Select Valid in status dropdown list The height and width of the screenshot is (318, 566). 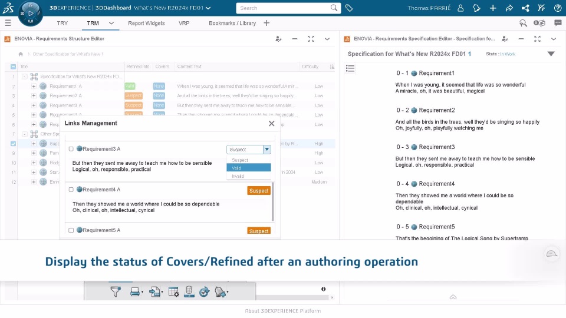[249, 168]
